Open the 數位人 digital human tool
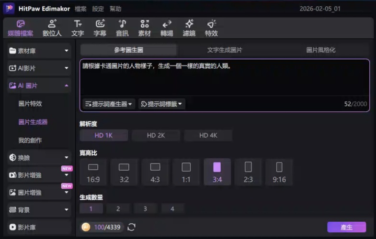Screen dimensions: 376x239 click(x=52, y=28)
